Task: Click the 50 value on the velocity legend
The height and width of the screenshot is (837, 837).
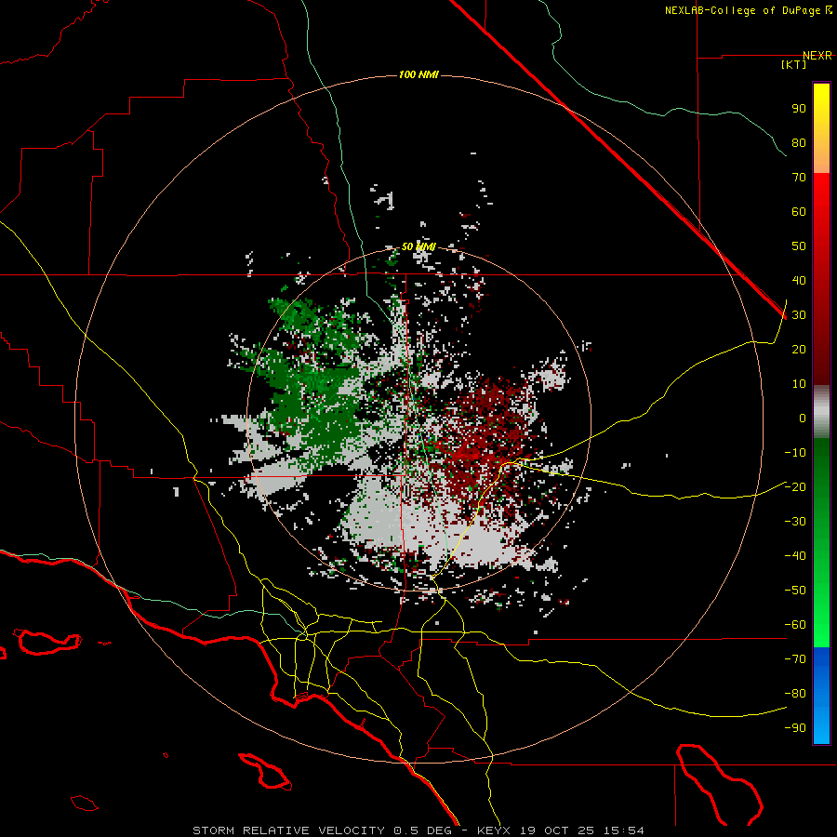Action: (799, 246)
